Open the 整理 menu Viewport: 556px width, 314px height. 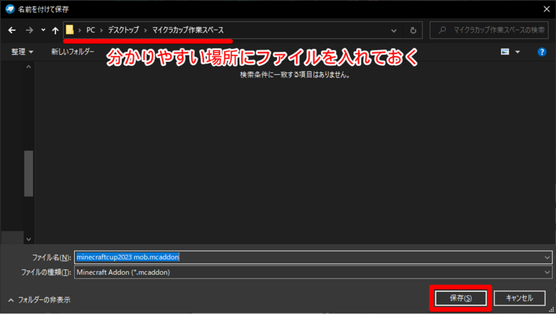pyautogui.click(x=22, y=52)
